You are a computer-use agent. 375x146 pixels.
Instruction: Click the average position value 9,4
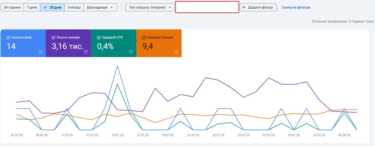147,46
